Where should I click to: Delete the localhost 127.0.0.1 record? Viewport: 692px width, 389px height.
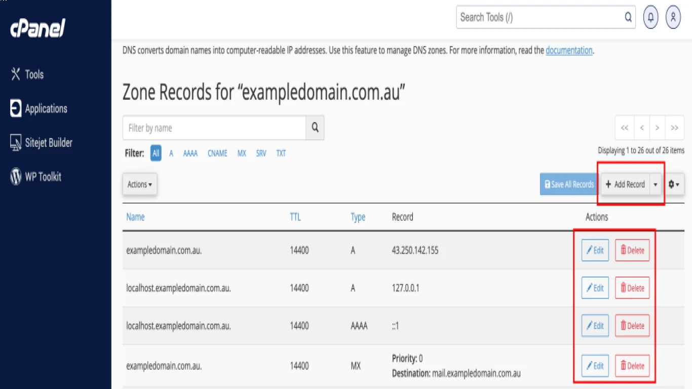tap(632, 288)
